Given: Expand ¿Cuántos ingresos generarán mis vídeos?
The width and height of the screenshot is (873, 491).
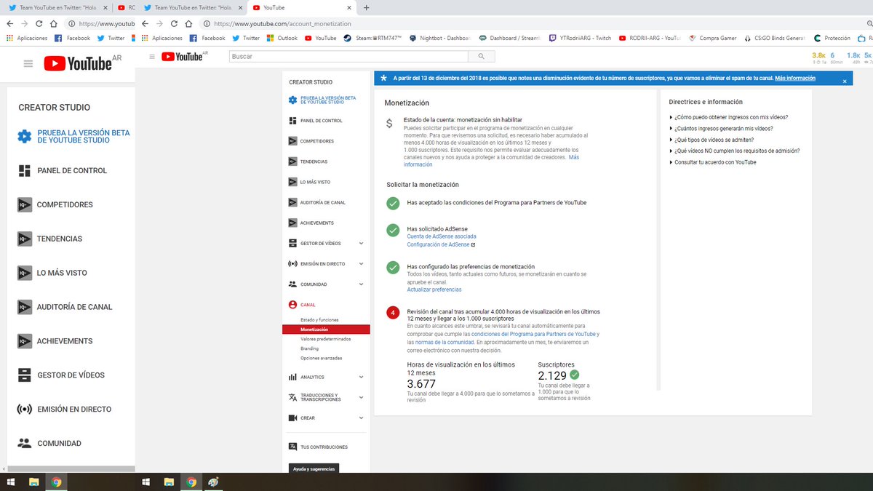Looking at the screenshot, I should pos(721,128).
